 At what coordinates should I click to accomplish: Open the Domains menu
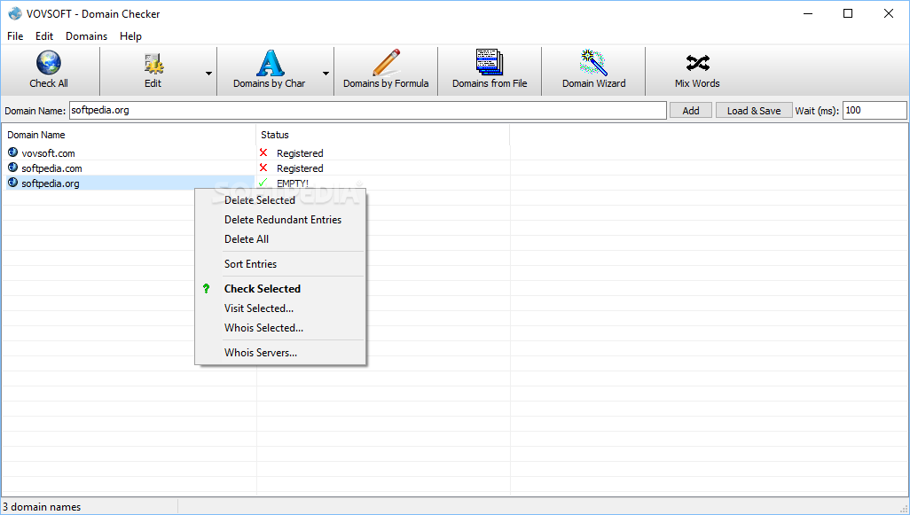click(x=86, y=36)
